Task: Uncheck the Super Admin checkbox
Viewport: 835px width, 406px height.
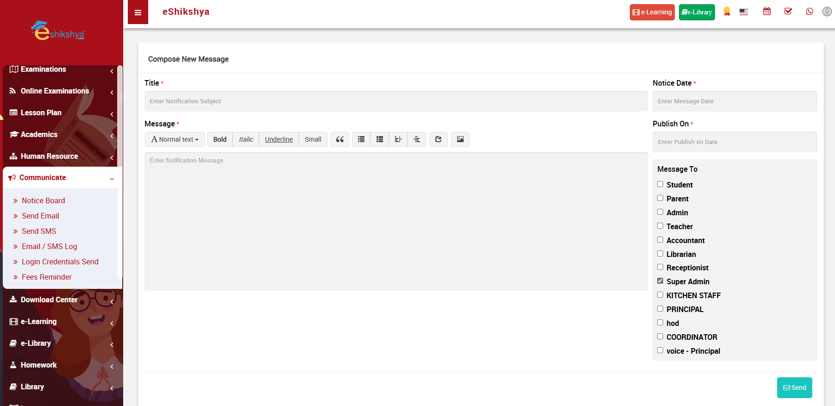Action: click(660, 281)
